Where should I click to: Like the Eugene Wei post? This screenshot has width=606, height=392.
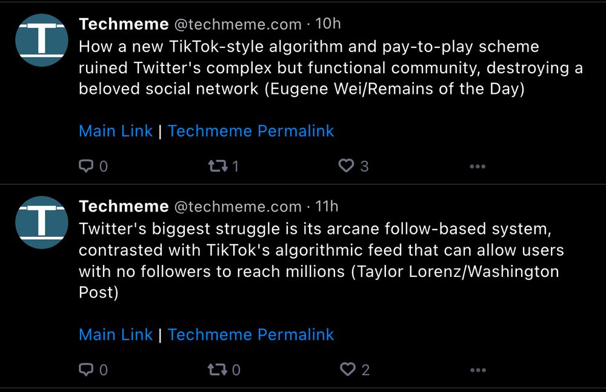click(347, 165)
